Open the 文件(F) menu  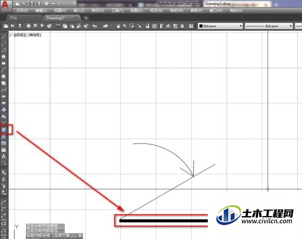tap(22, 10)
